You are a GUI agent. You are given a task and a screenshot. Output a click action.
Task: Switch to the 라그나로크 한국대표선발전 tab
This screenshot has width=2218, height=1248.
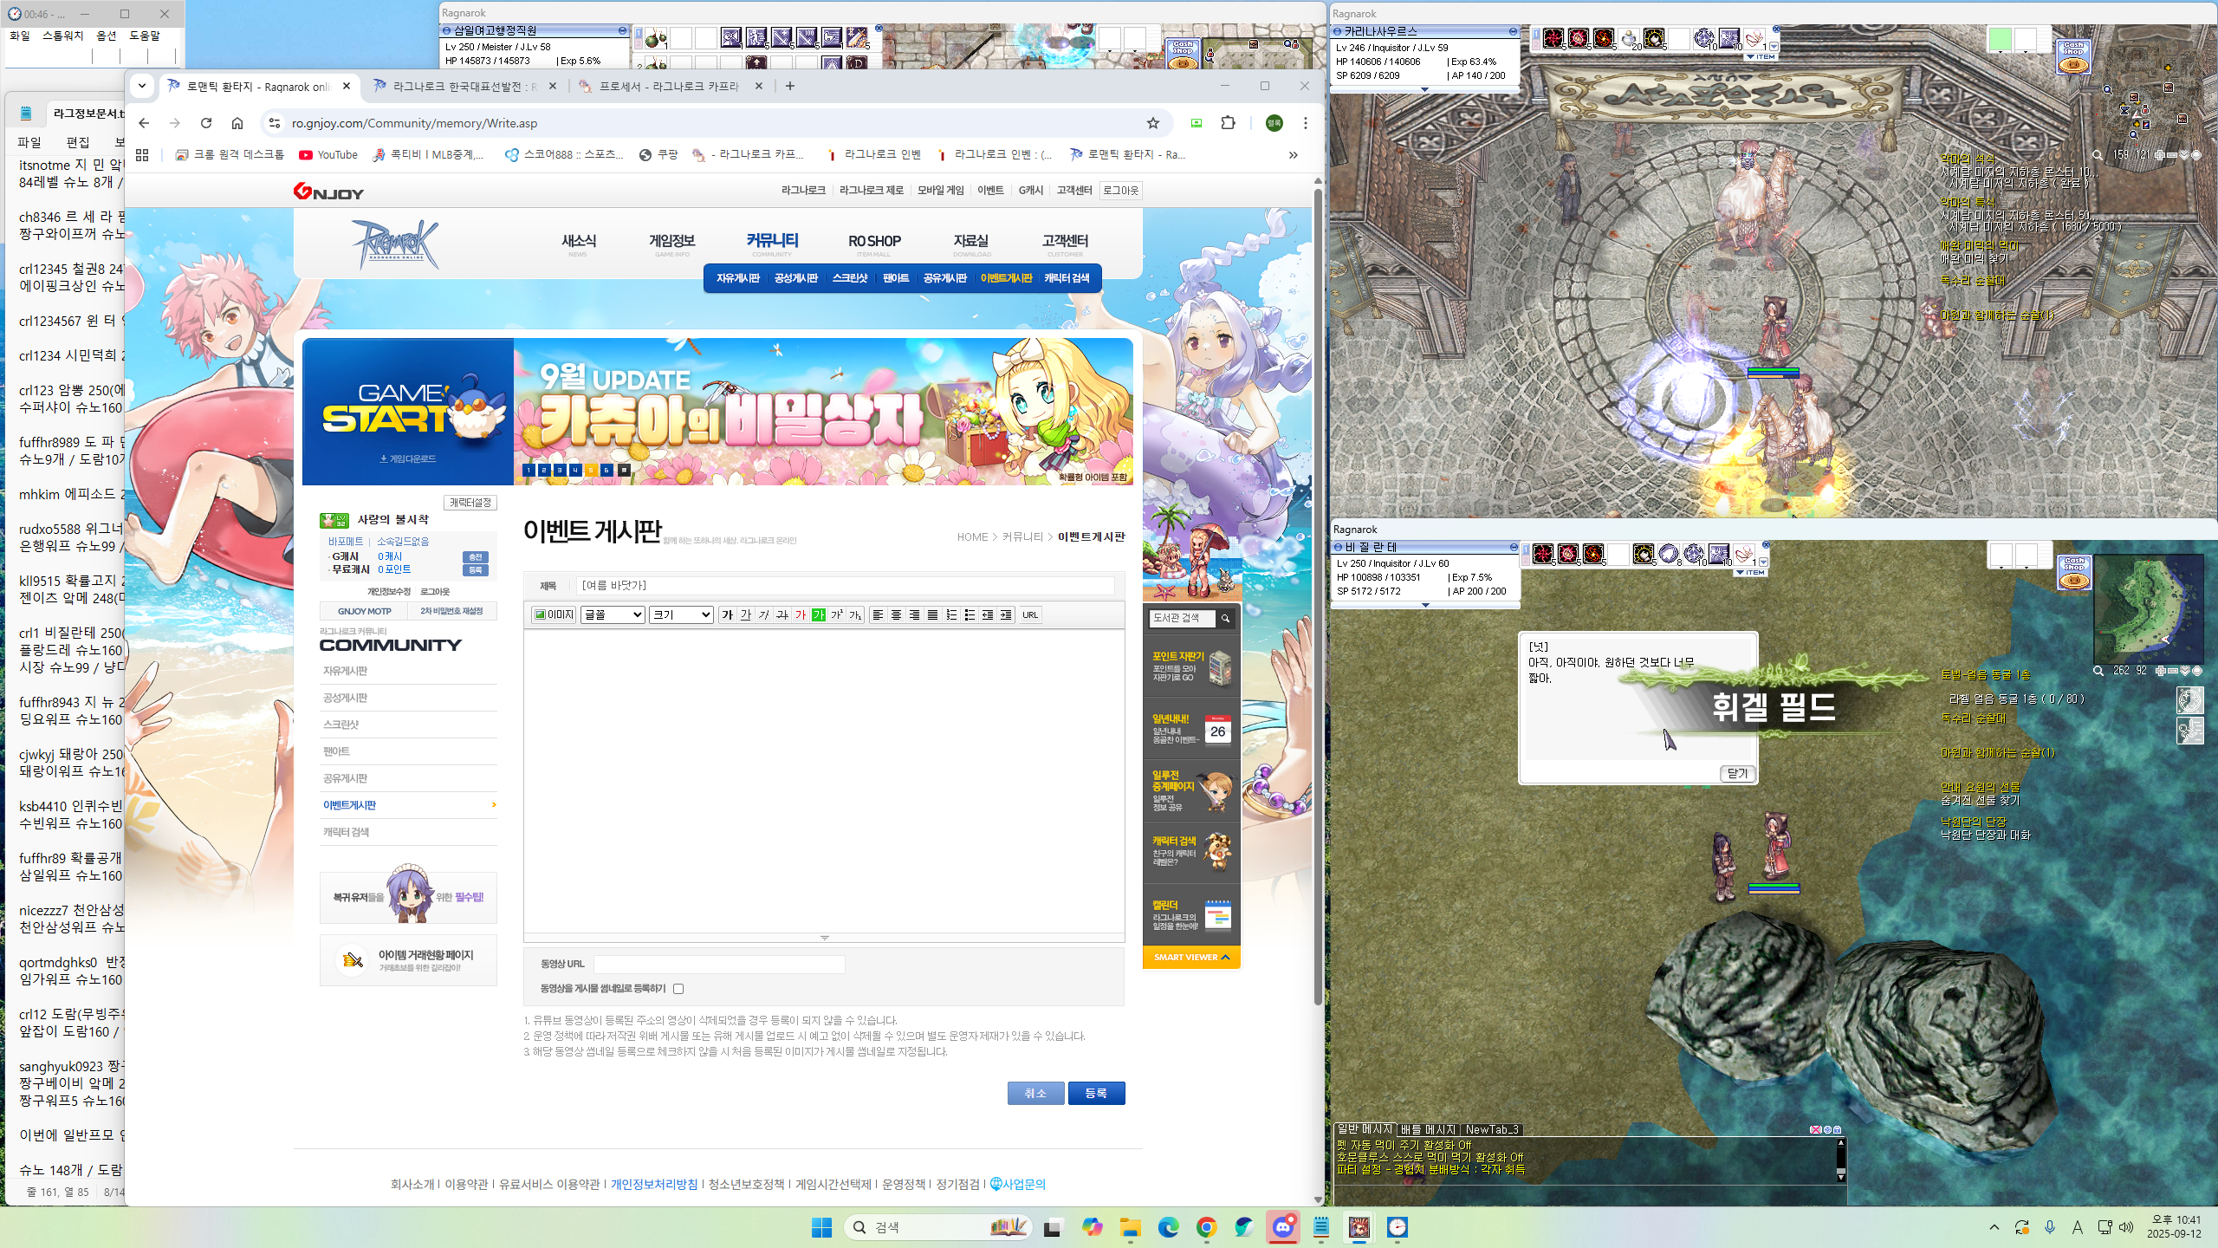point(466,87)
